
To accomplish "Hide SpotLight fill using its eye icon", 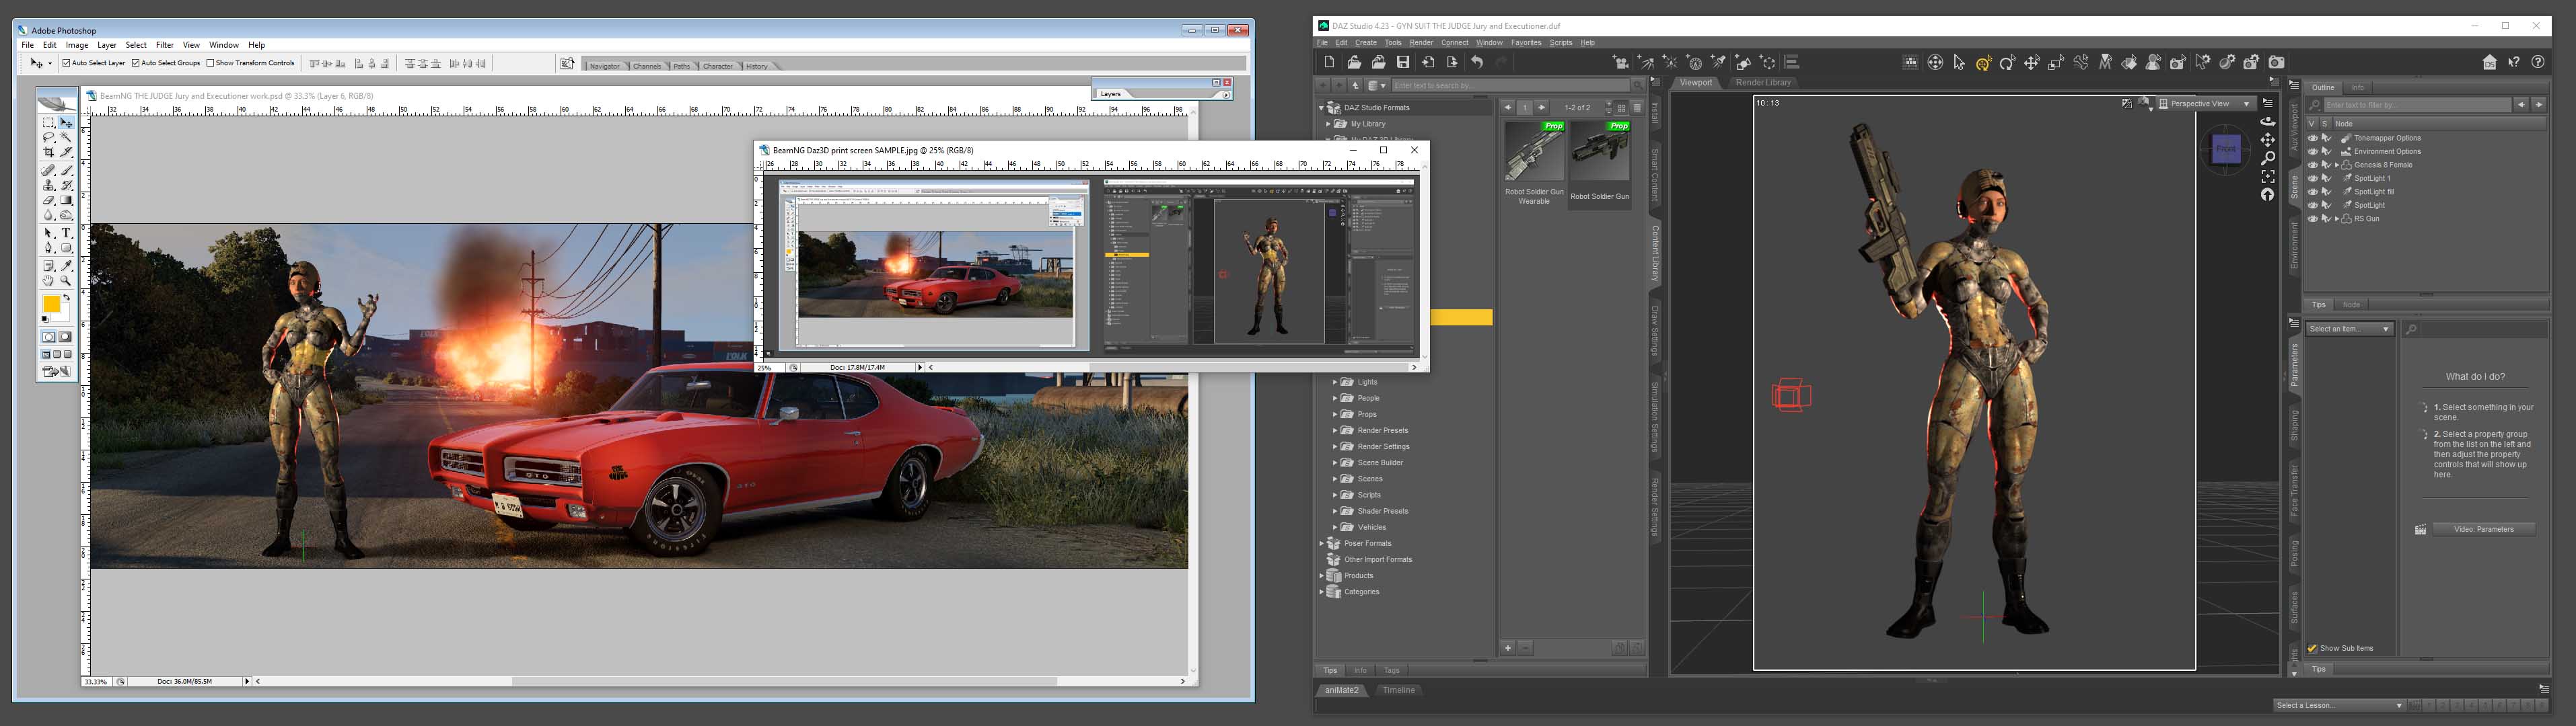I will pos(2312,192).
